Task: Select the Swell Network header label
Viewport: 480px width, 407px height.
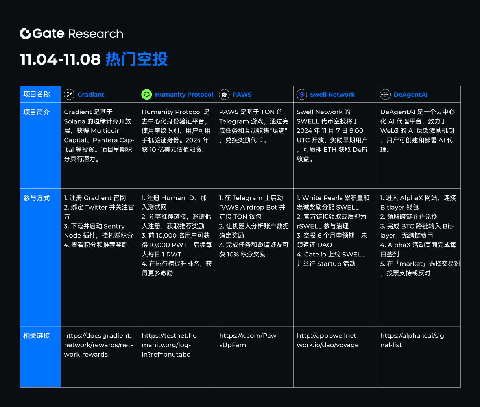Action: (x=332, y=94)
